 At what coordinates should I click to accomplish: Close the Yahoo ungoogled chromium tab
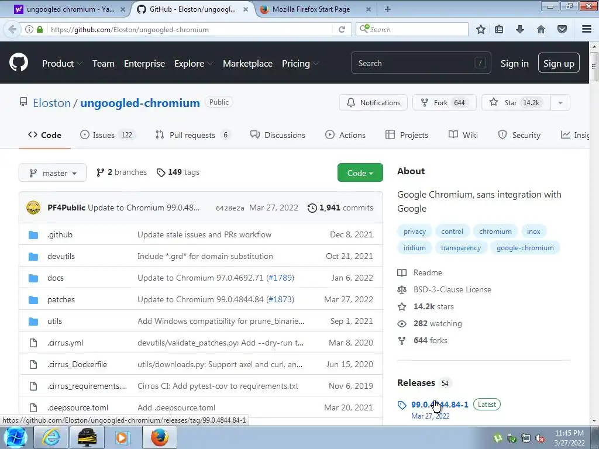pos(123,9)
